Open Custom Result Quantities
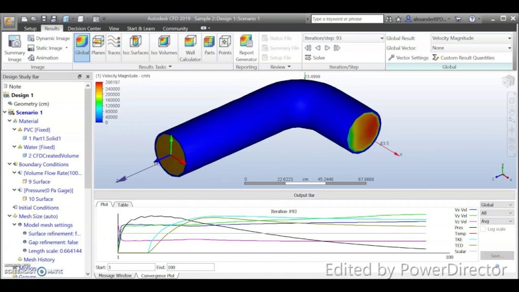519x292 pixels. coord(463,58)
